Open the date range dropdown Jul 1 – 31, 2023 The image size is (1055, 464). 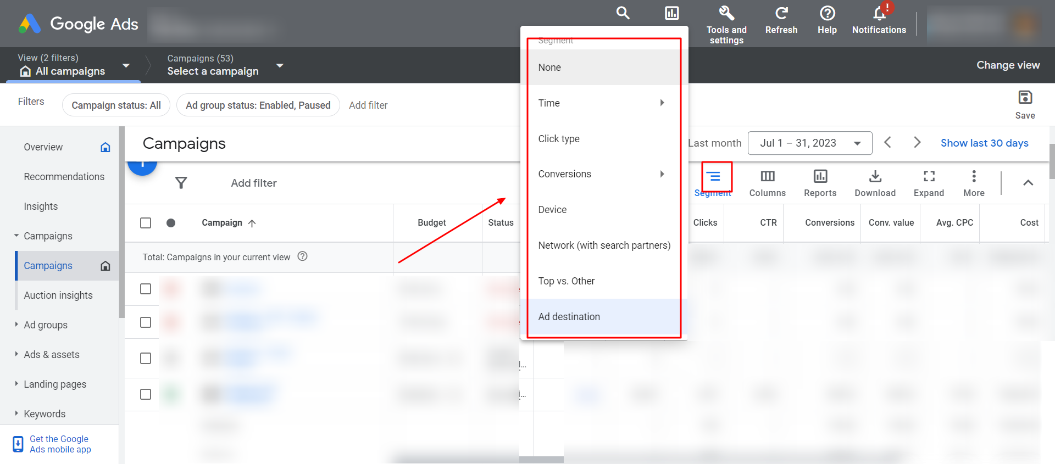[810, 143]
